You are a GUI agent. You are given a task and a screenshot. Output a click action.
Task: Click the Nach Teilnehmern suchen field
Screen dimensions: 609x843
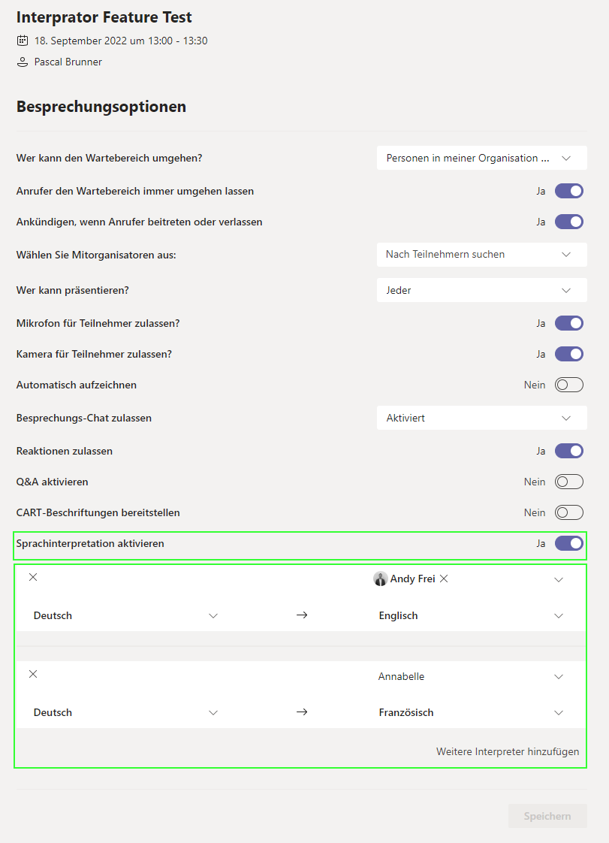point(469,255)
